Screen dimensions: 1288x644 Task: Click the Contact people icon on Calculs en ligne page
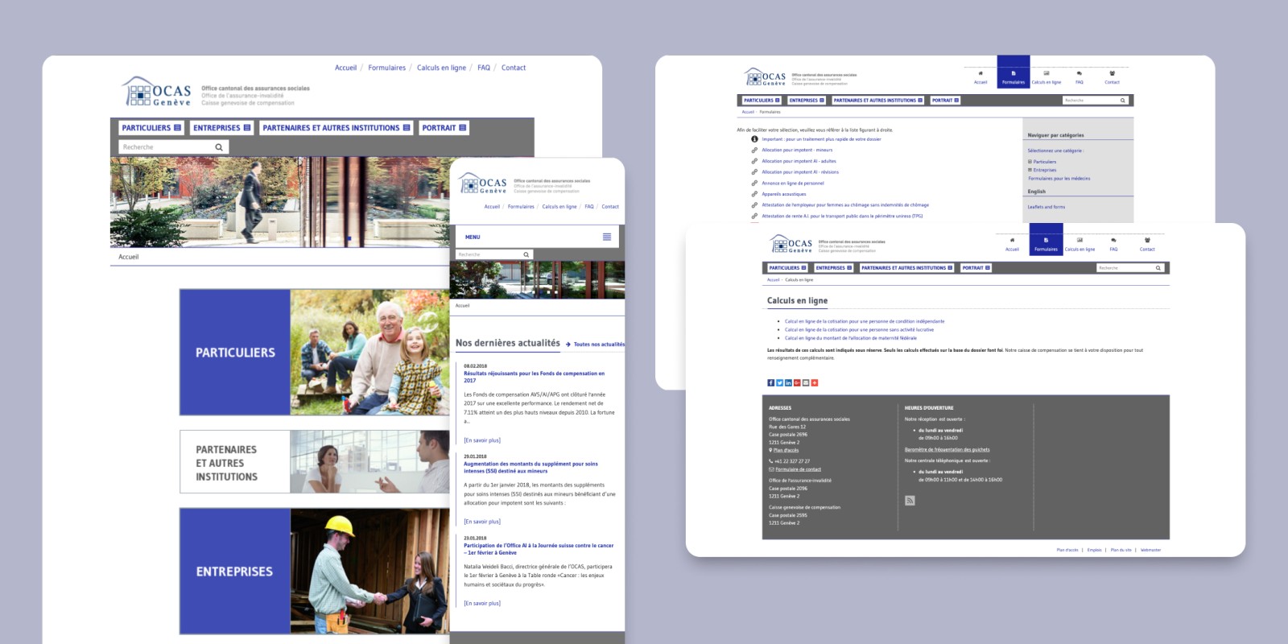coord(1147,240)
